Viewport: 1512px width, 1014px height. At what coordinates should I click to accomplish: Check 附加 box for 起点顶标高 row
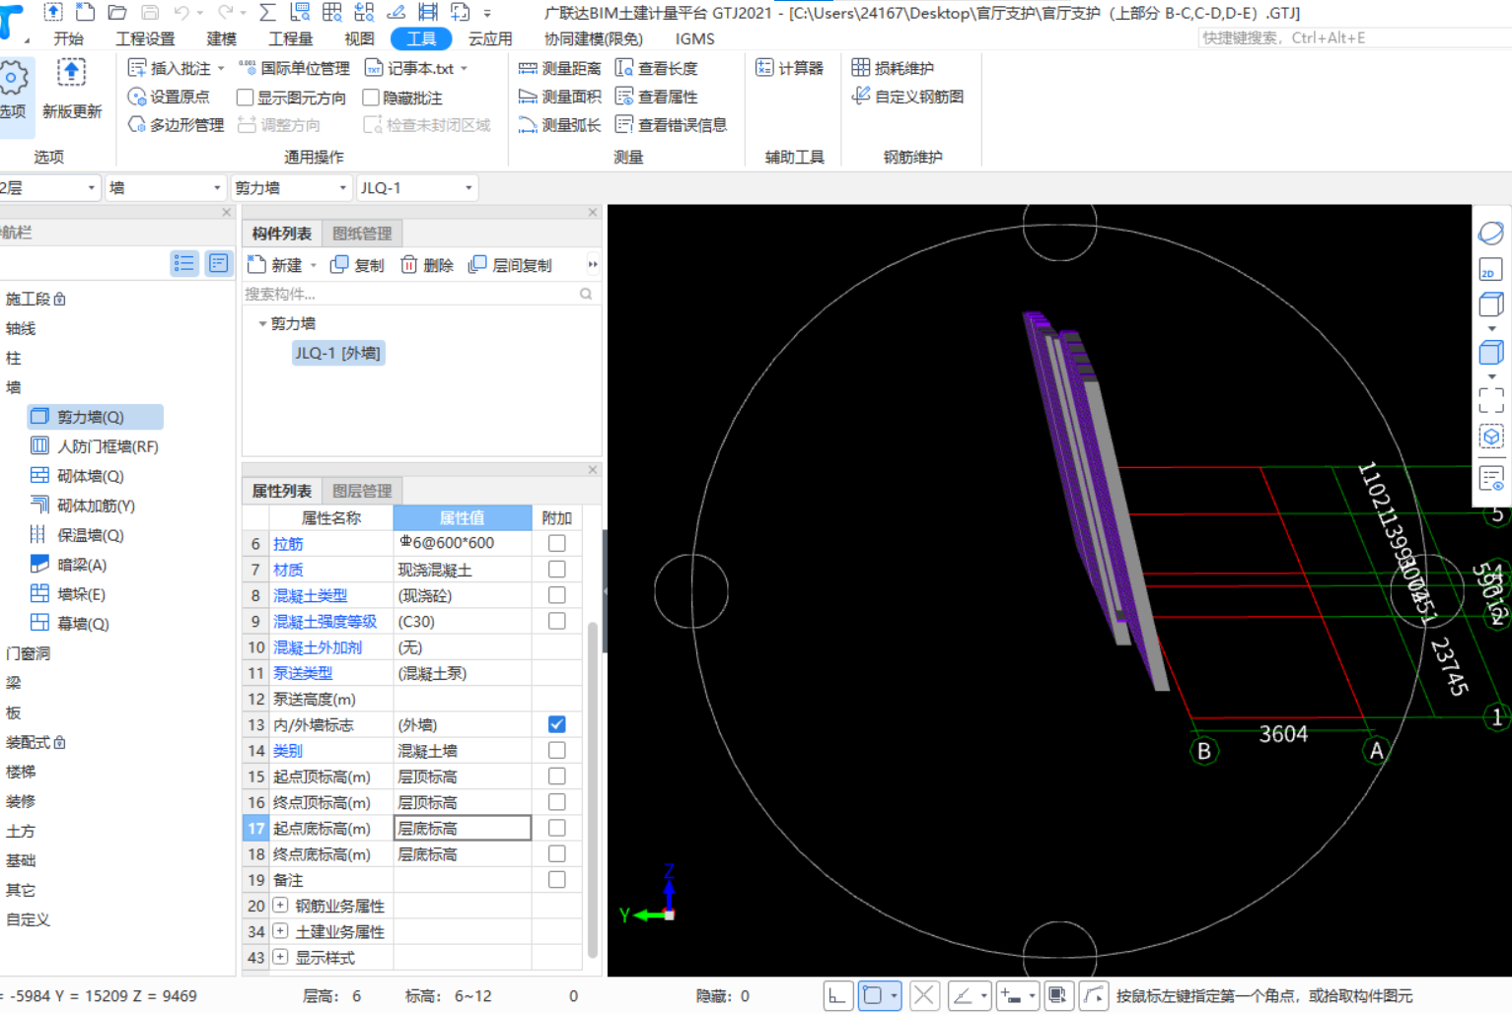tap(557, 777)
